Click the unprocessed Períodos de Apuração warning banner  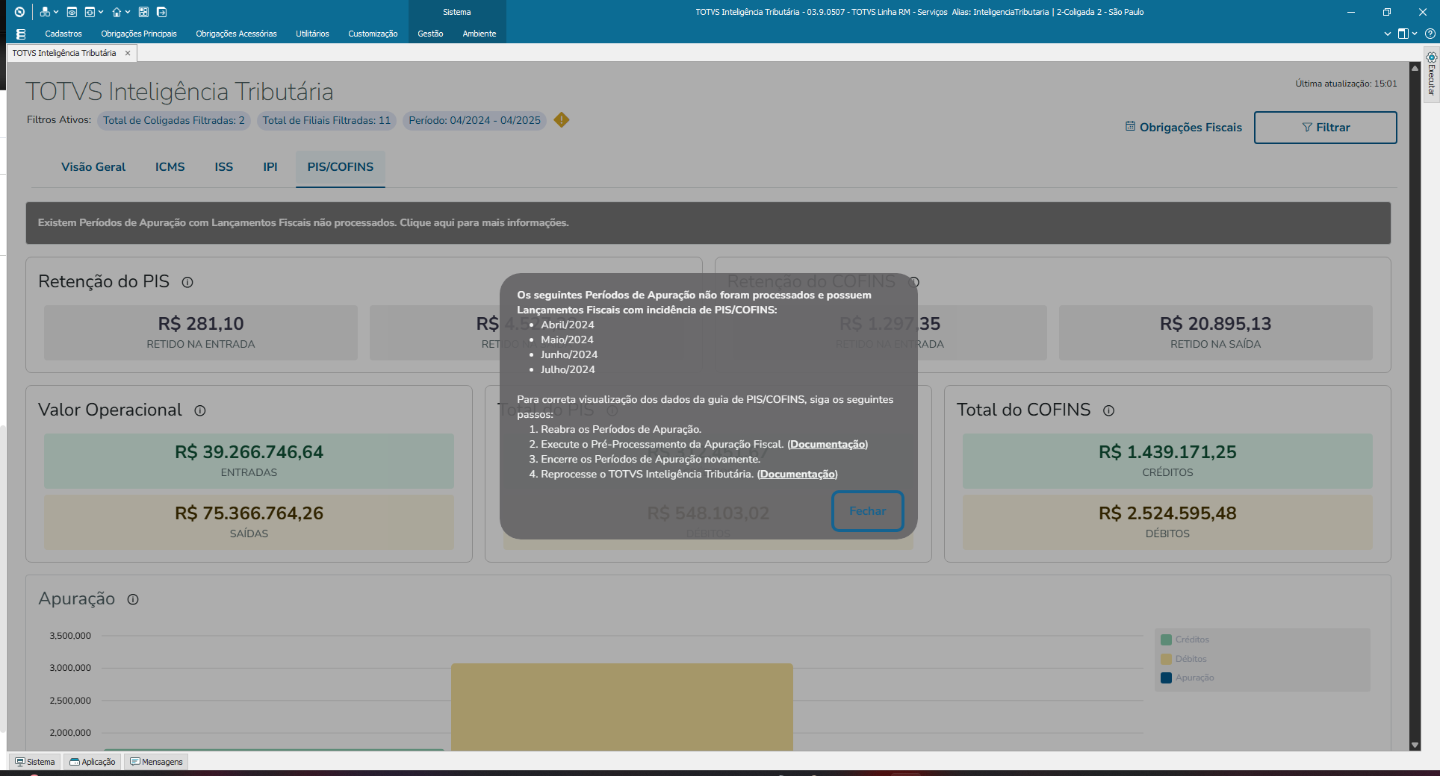click(x=708, y=223)
